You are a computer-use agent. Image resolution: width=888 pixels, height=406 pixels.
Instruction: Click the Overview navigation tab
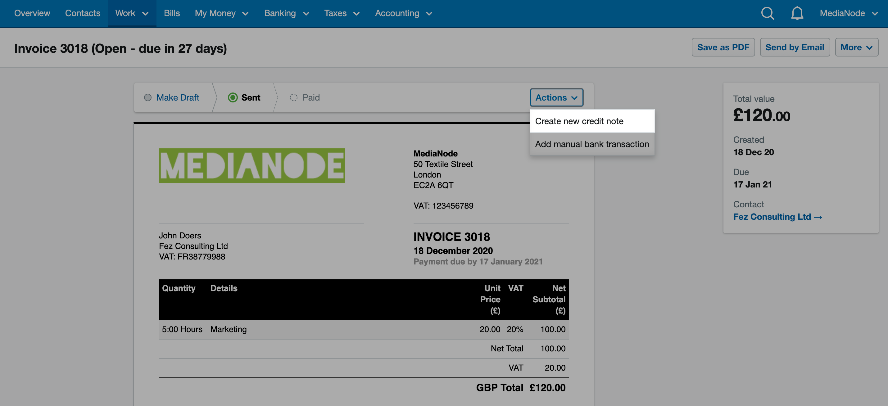coord(33,12)
